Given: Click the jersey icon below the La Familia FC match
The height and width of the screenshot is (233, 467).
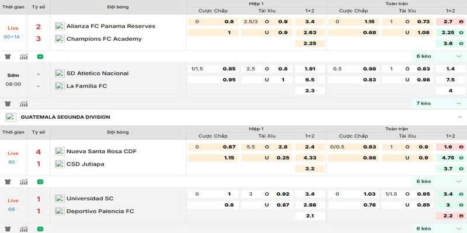Looking at the screenshot, I should (8, 104).
